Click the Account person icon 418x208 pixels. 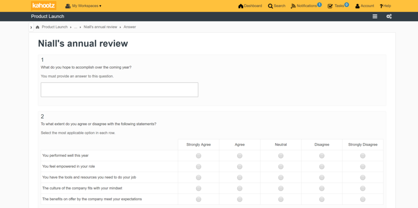(358, 6)
